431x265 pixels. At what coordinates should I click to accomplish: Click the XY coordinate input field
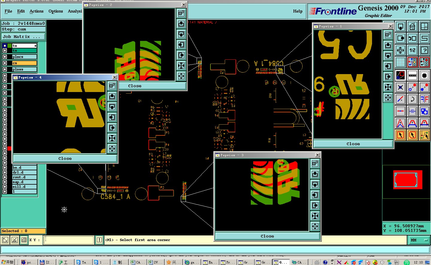[69, 240]
